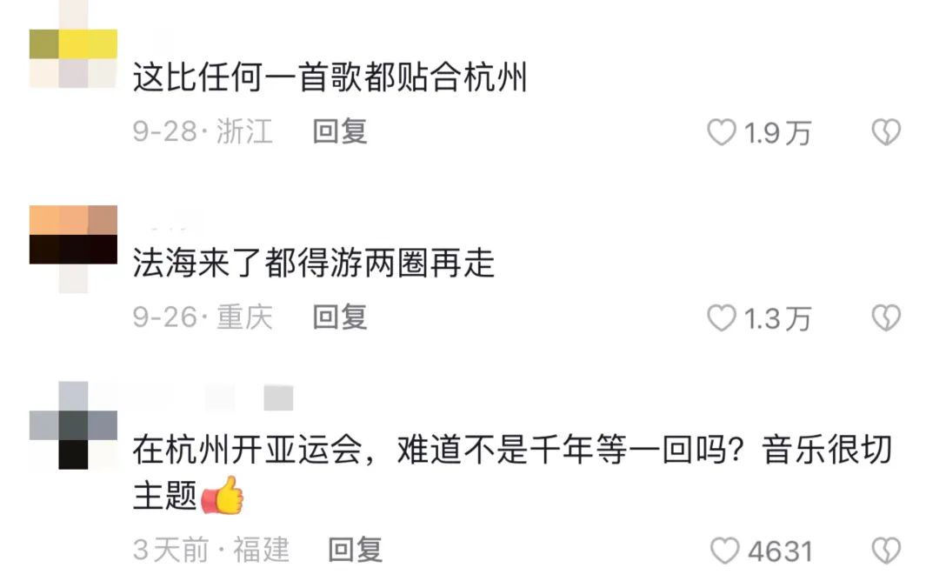Select the comment about 在杭州开亚运会
939x588 pixels.
click(513, 472)
